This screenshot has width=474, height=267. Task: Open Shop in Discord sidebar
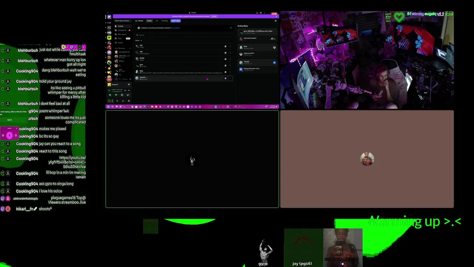(122, 39)
